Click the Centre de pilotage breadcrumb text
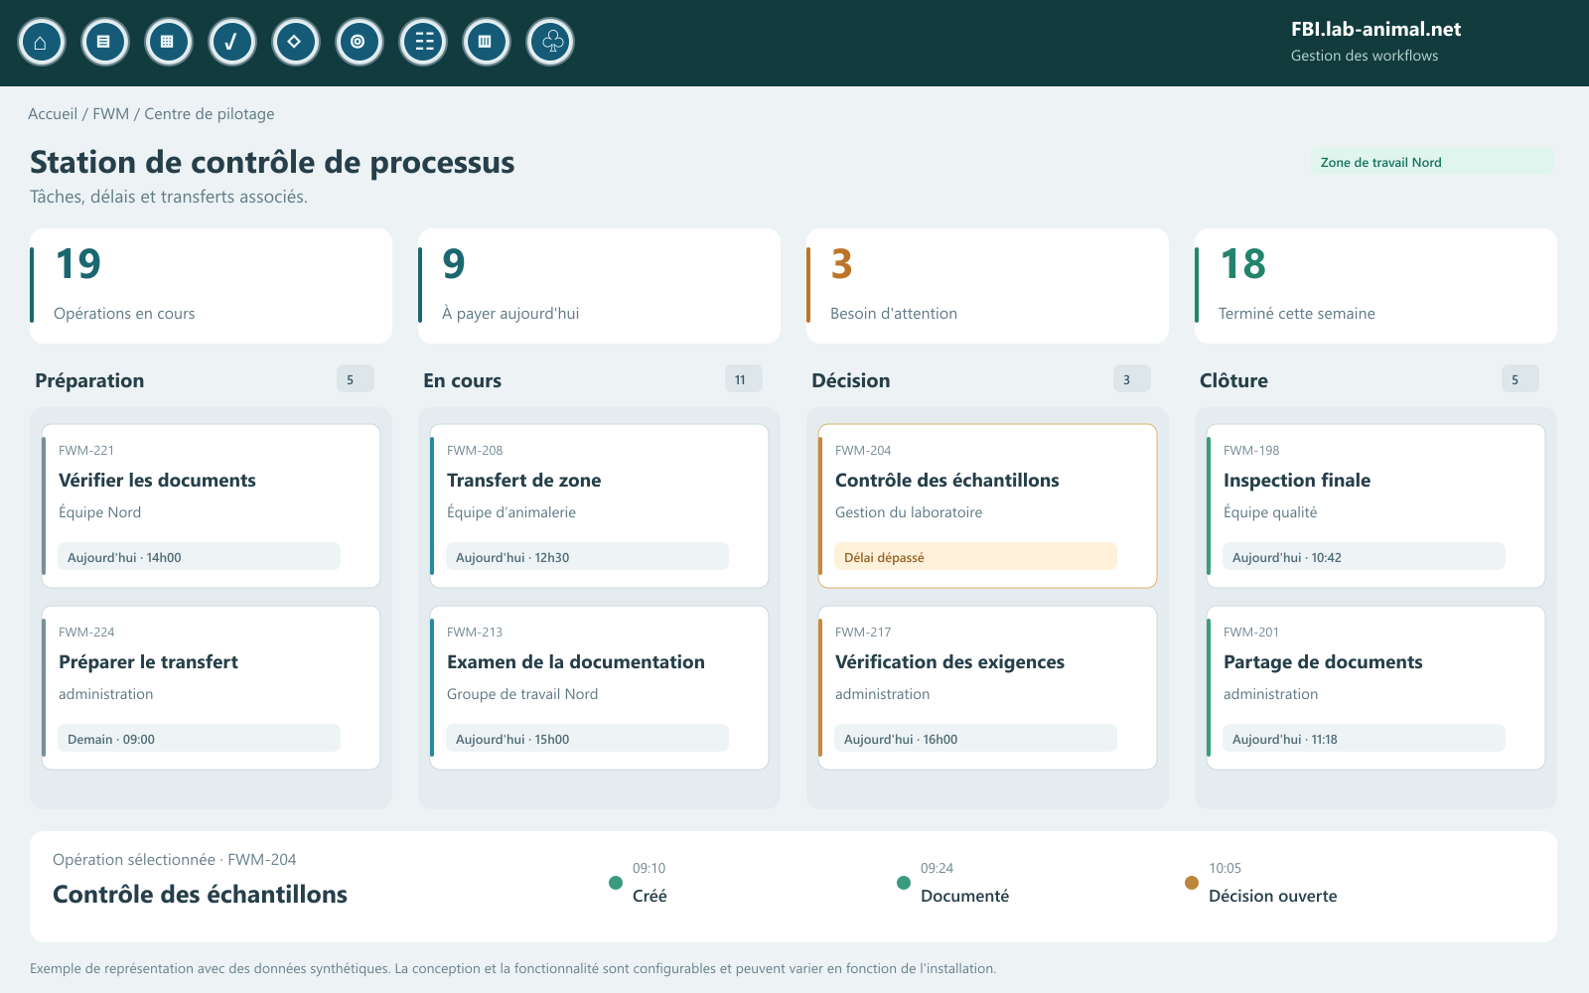Image resolution: width=1589 pixels, height=993 pixels. (x=210, y=114)
